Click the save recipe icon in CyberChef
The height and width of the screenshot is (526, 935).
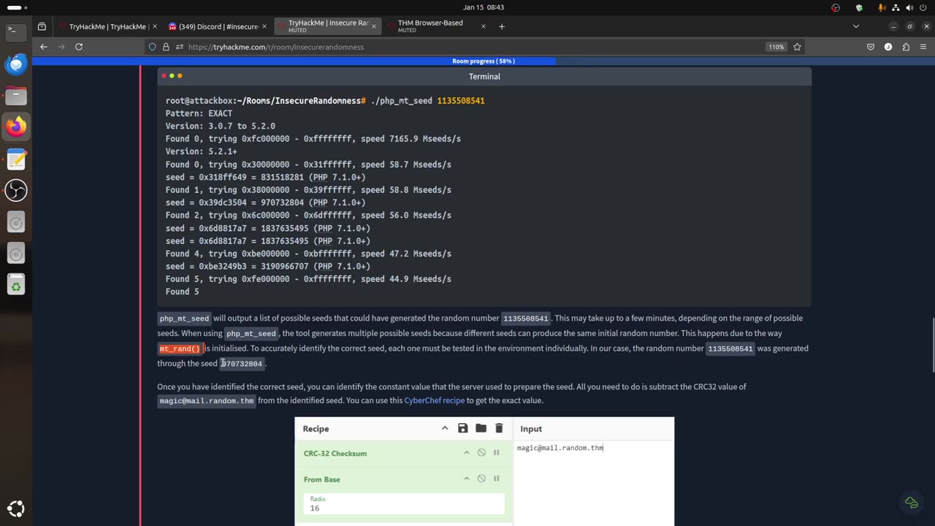(462, 428)
